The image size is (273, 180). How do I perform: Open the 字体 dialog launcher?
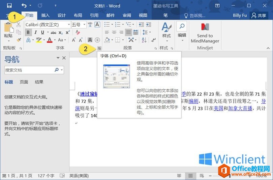pyautogui.click(x=99, y=48)
